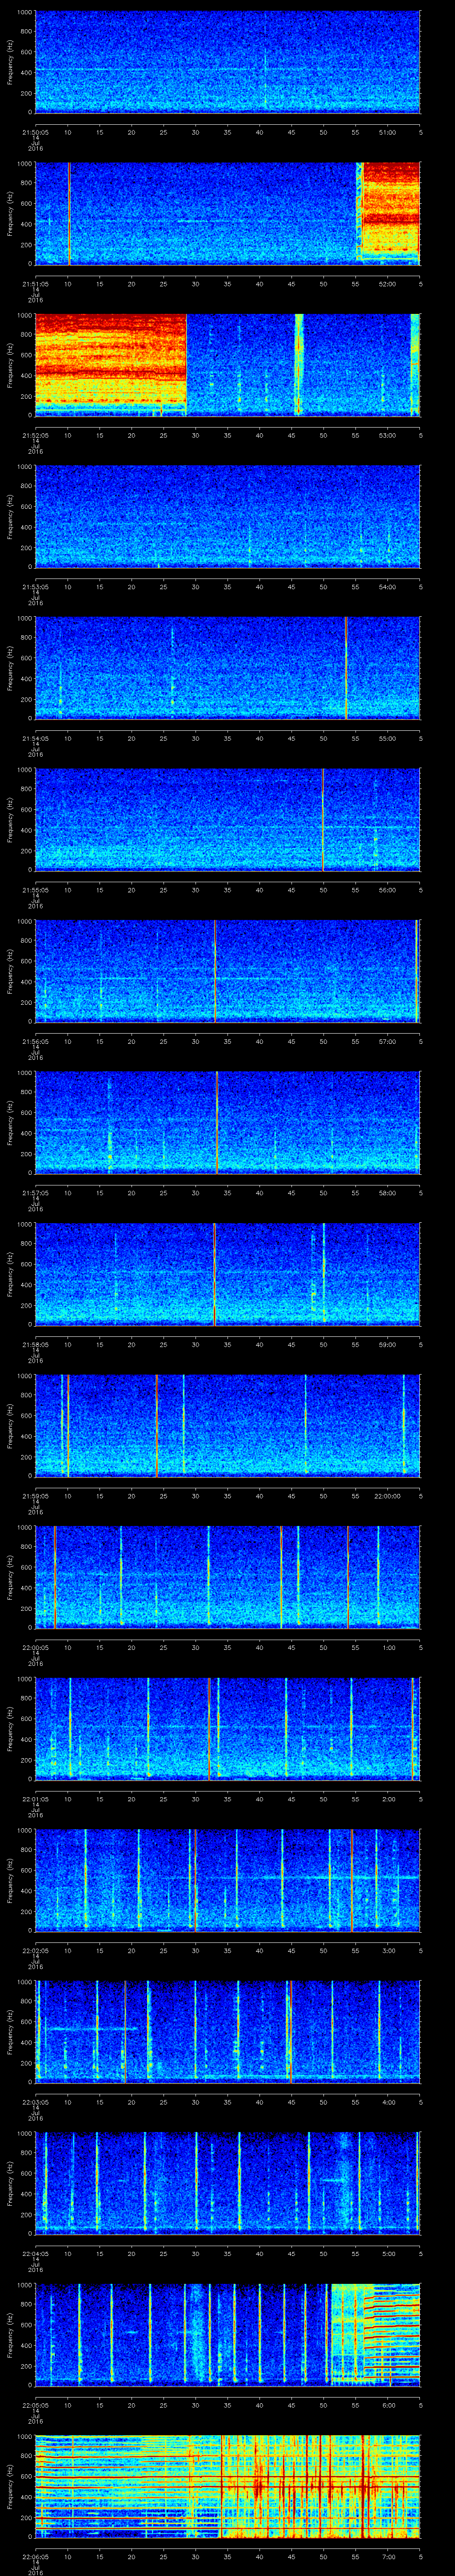Select the spectrogram panel starting at 22:06:05

(228, 2487)
